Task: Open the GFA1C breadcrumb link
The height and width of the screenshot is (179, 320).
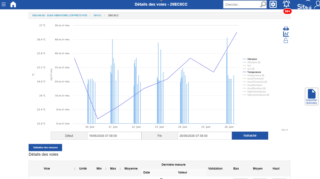Action: [97, 15]
